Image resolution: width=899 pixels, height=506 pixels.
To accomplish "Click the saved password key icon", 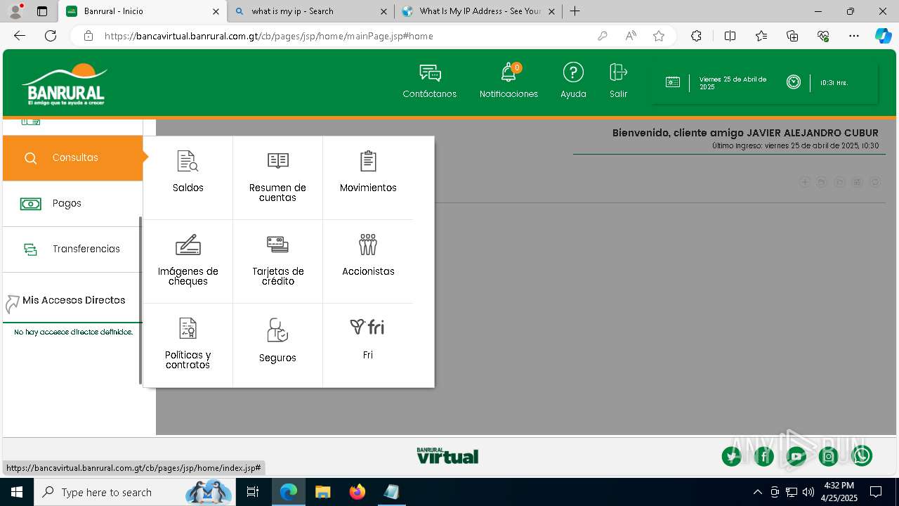I will pyautogui.click(x=602, y=36).
